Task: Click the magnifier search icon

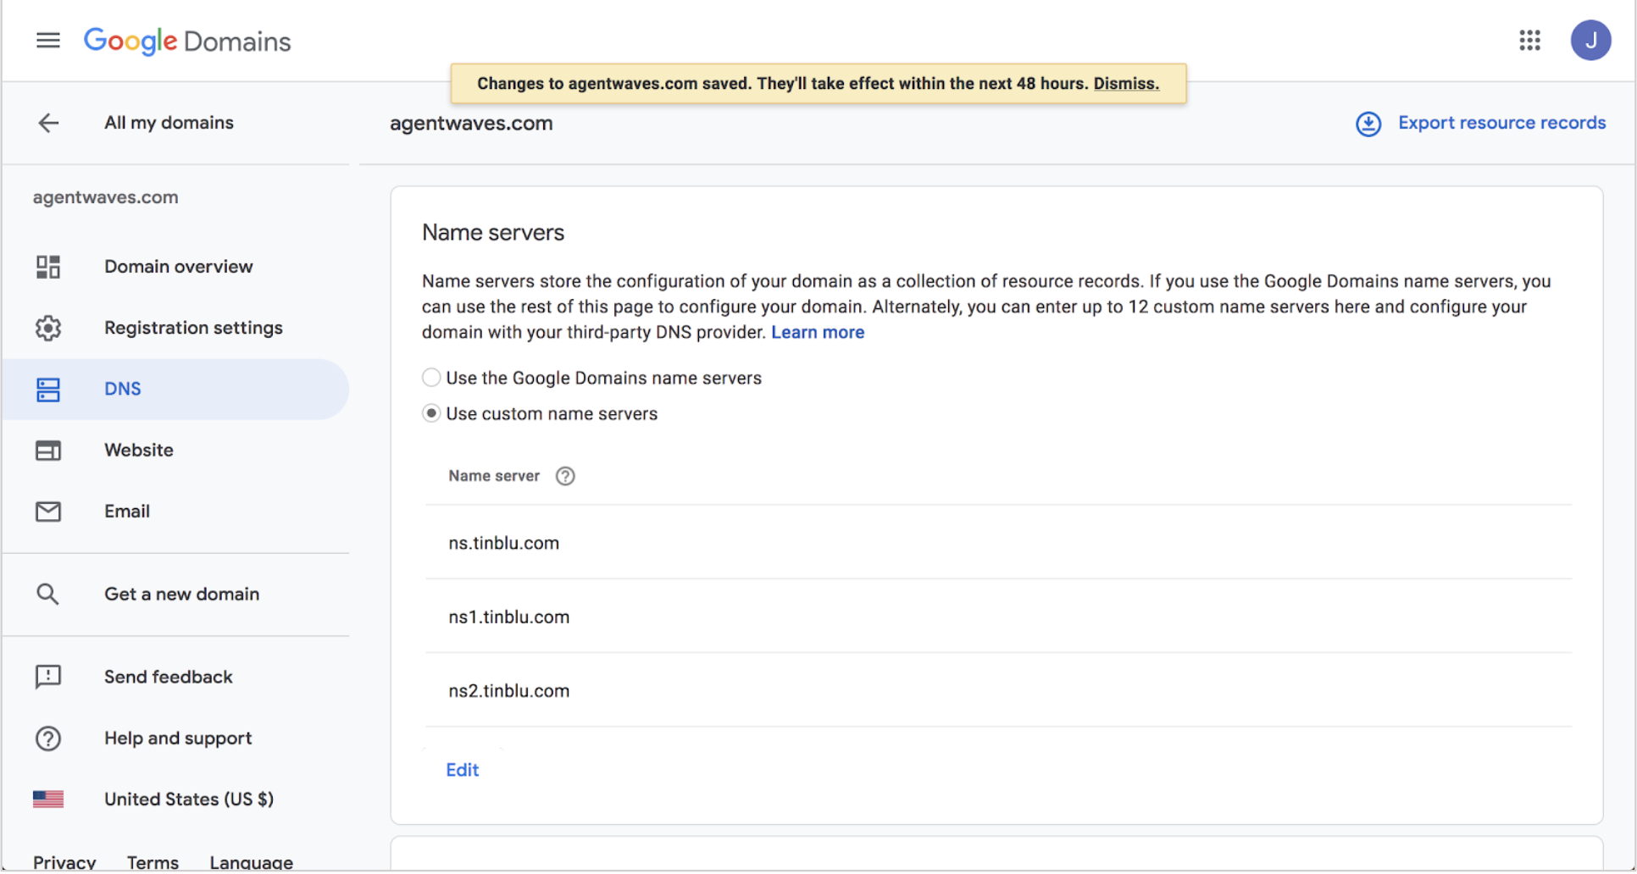Action: (48, 595)
